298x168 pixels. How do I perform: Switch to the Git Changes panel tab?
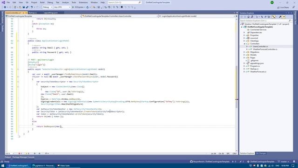click(261, 154)
